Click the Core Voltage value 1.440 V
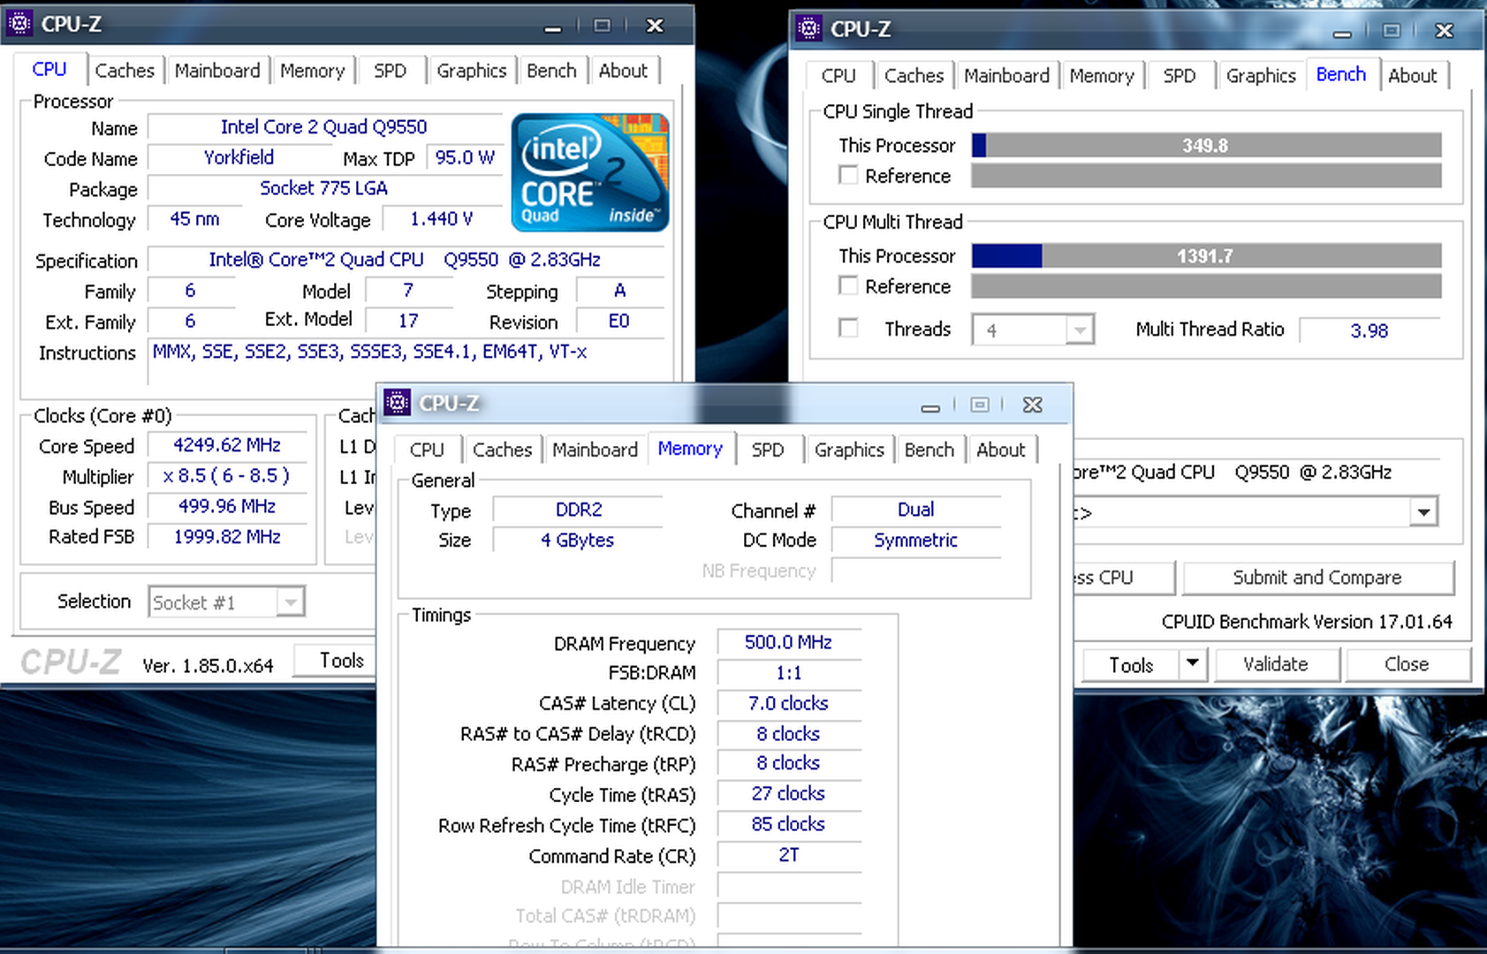 pos(441,219)
